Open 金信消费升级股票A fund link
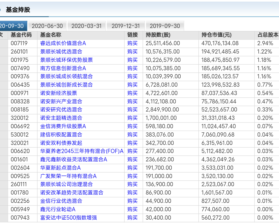The width and height of the screenshot is (279, 223). (63, 126)
